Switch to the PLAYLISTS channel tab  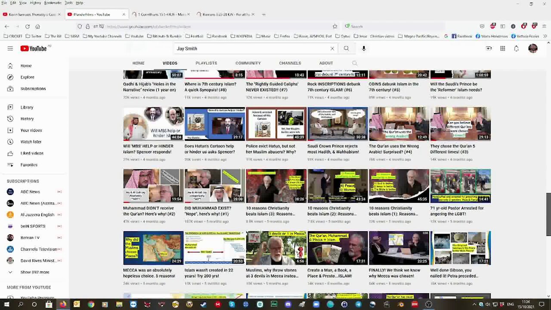click(x=206, y=63)
